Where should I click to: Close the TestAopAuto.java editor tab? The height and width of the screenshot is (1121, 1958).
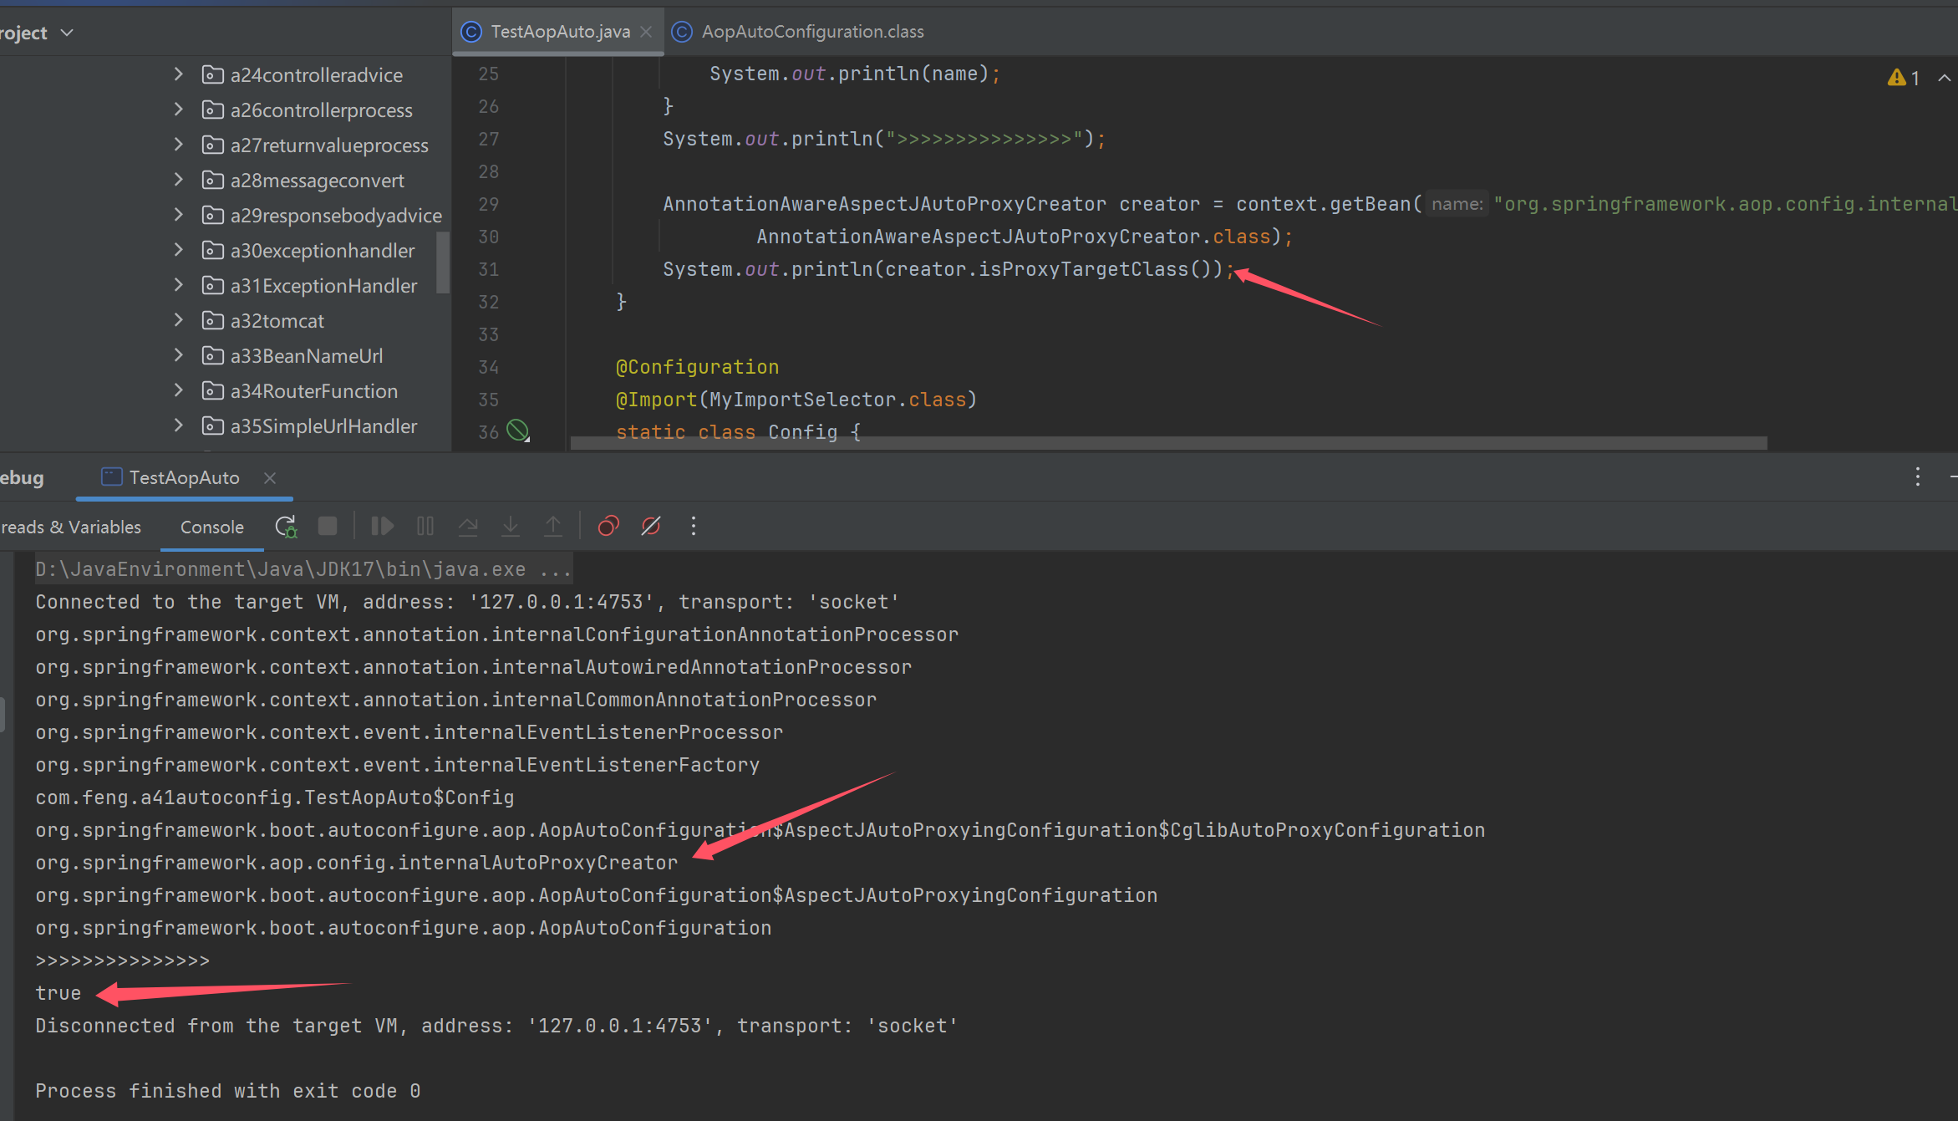tap(646, 32)
